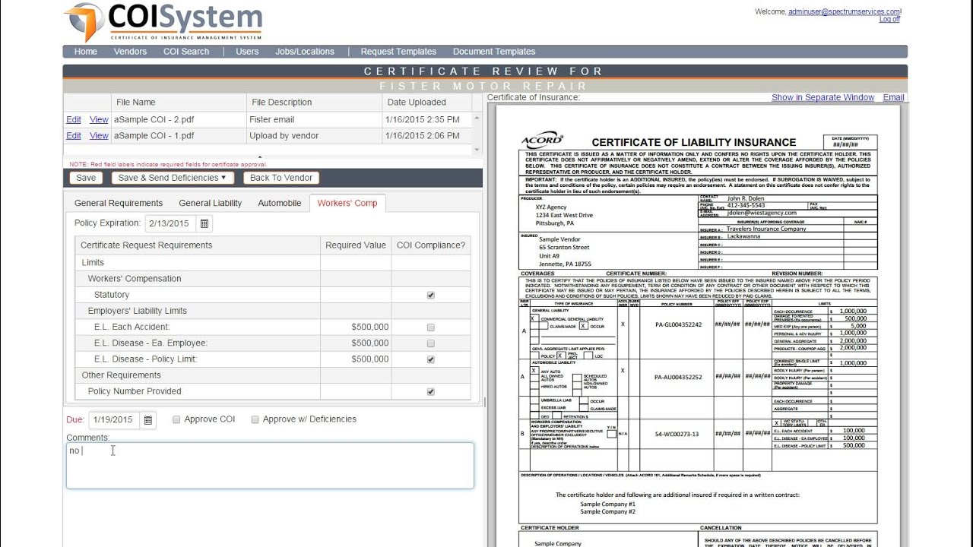Open Request Templates menu item
973x547 pixels.
point(398,52)
